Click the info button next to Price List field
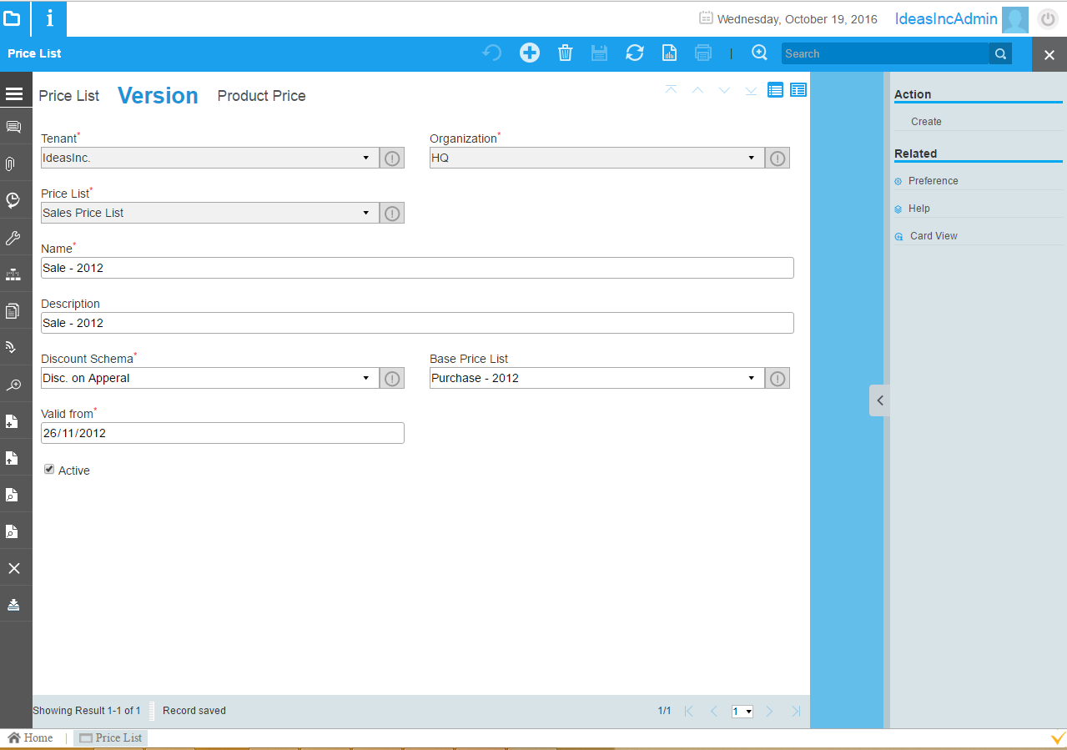The height and width of the screenshot is (750, 1067). coord(392,213)
